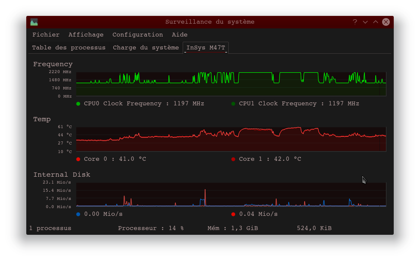Click the 61 °C axis label
420x261 pixels.
tap(65, 127)
